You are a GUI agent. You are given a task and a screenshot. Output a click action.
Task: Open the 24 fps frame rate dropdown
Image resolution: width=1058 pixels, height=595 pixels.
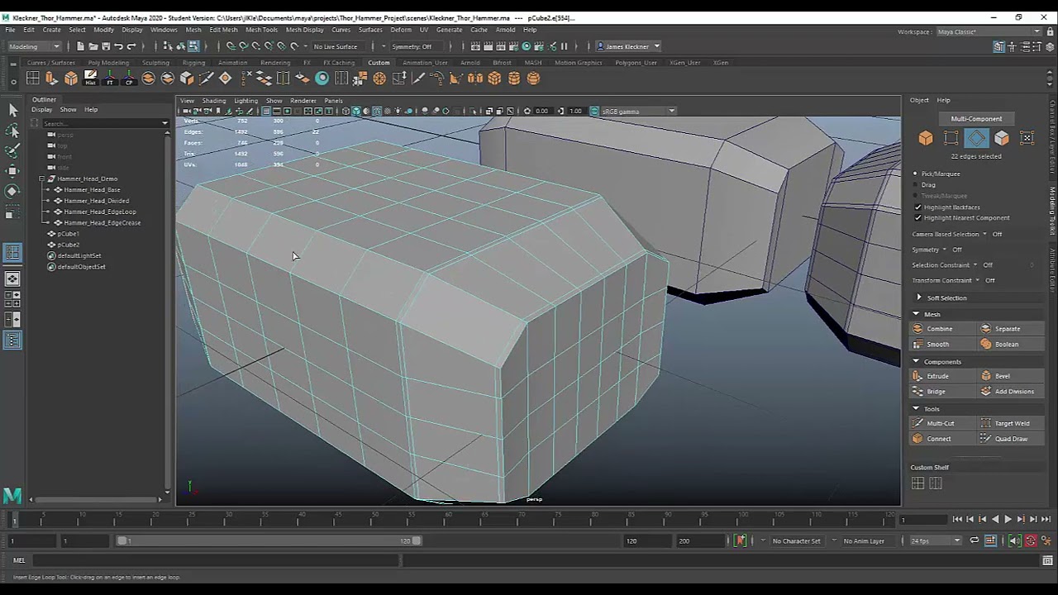(x=935, y=540)
